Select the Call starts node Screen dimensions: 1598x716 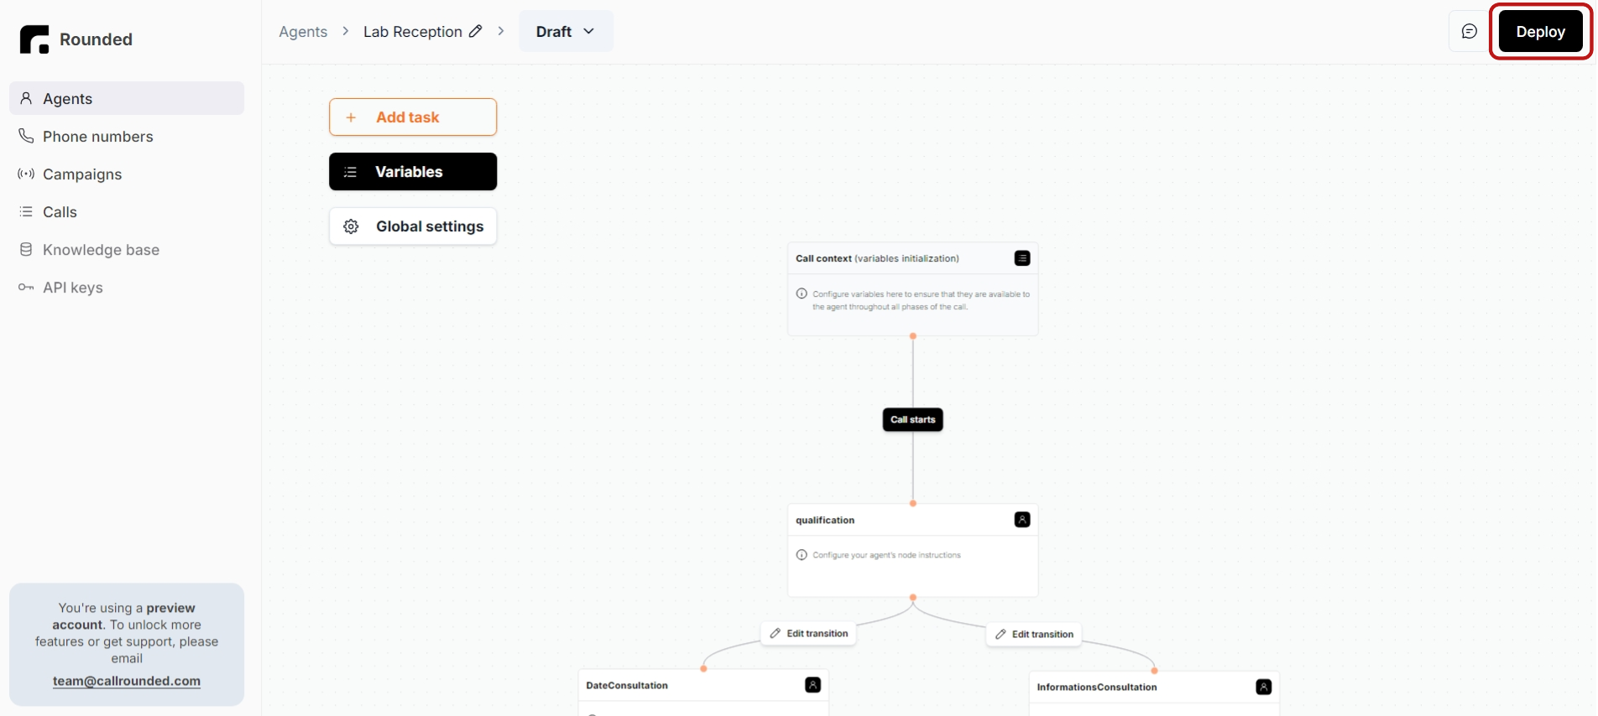[913, 419]
